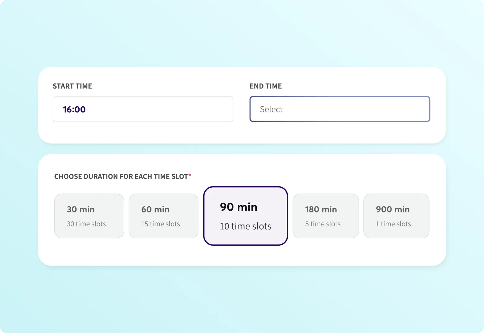This screenshot has width=484, height=333.
Task: Select the 60 min duration card
Action: pos(163,216)
